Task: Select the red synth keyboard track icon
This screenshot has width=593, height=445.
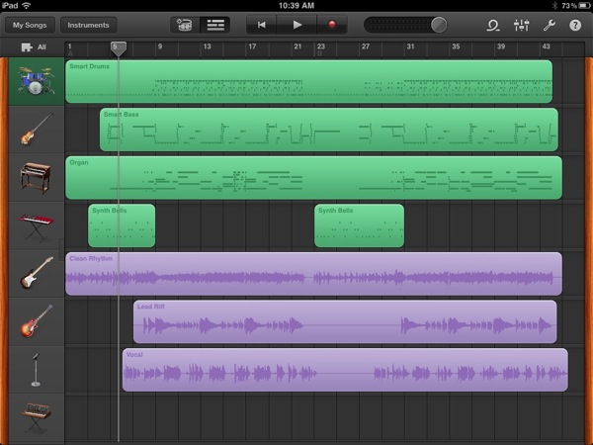Action: pos(36,225)
